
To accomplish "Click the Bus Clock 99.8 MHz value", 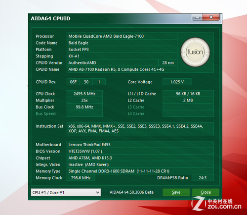I will [x=84, y=107].
